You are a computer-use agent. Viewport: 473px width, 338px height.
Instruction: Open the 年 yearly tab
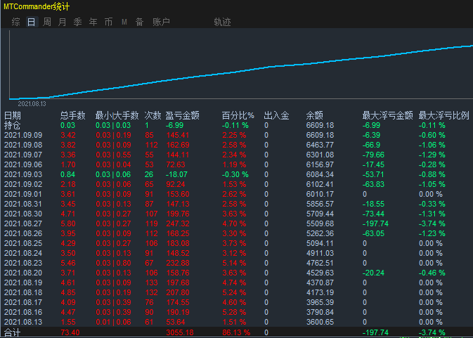point(93,22)
